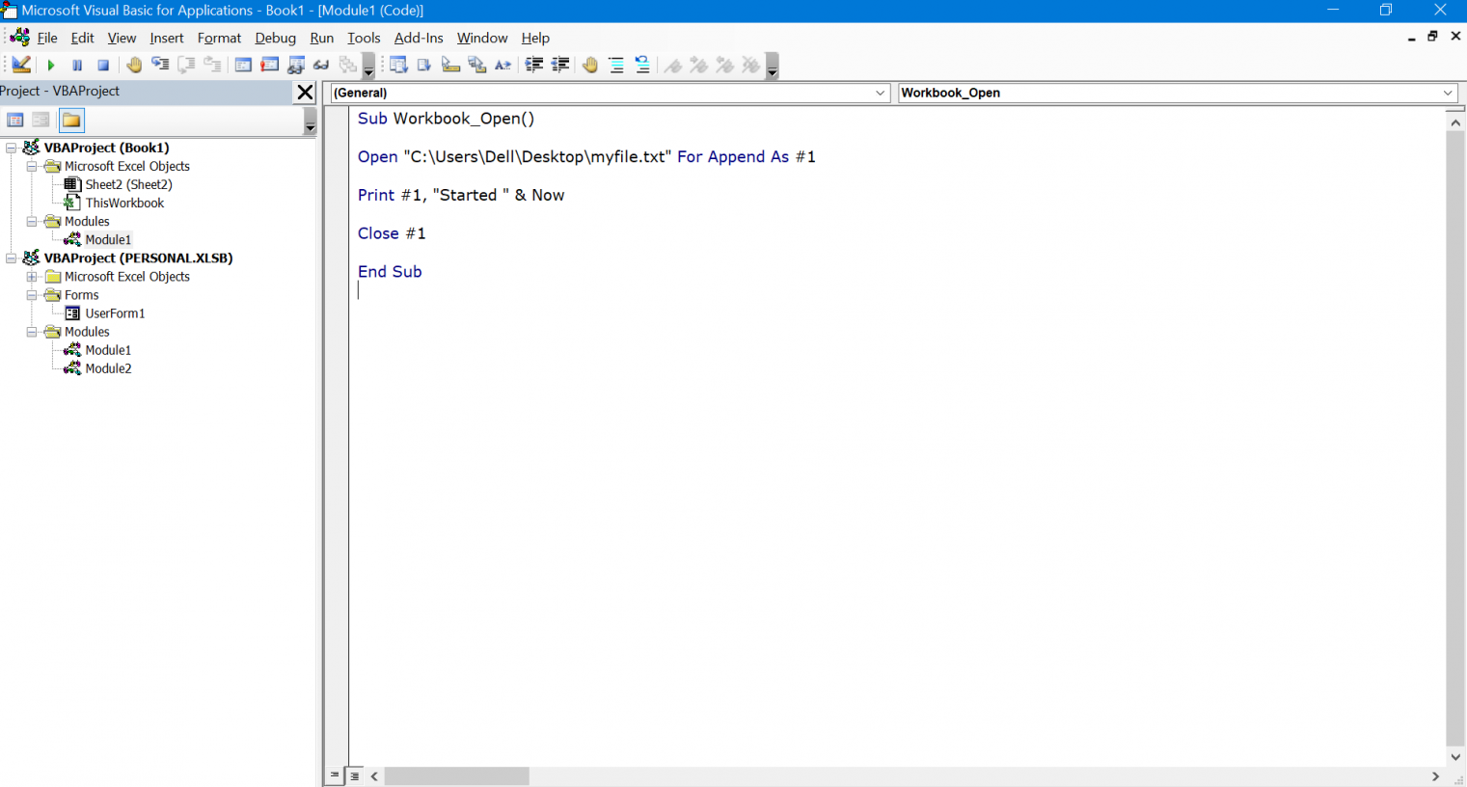Screen dimensions: 1467x787
Task: Open the File menu
Action: tap(47, 38)
